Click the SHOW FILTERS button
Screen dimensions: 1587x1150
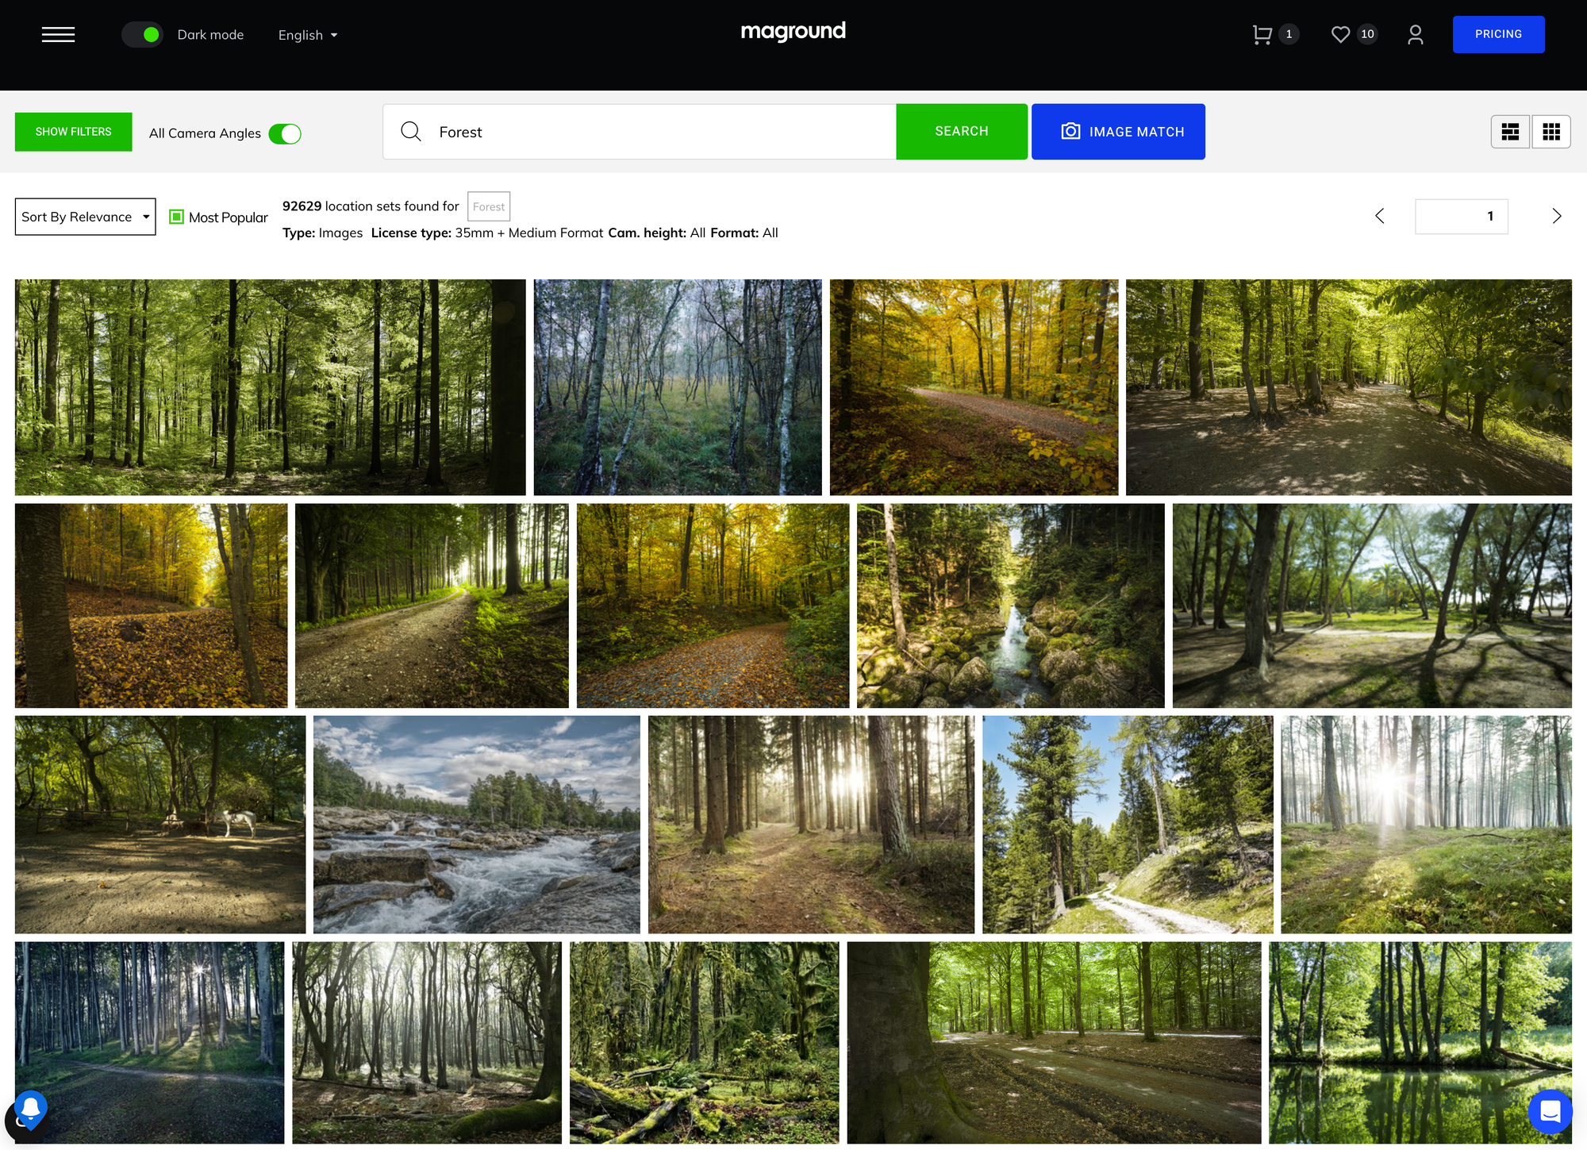coord(73,132)
